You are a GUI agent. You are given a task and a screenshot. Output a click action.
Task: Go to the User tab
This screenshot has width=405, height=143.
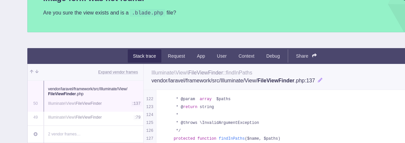(222, 56)
